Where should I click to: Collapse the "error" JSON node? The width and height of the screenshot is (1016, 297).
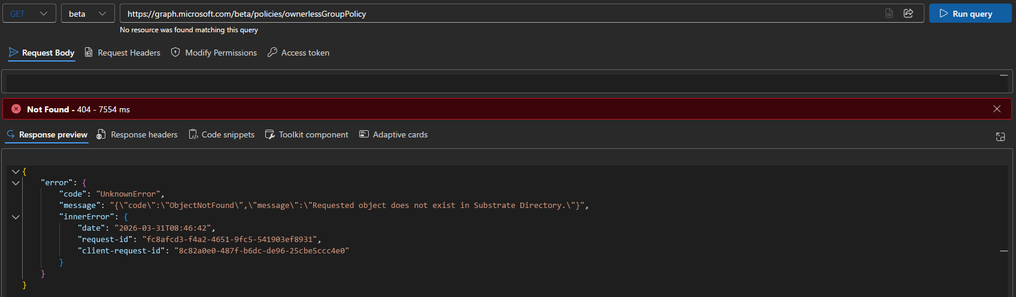tap(16, 183)
